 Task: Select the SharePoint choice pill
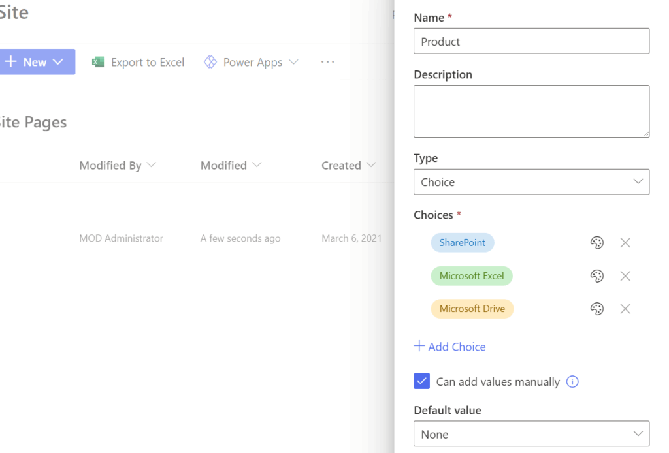pyautogui.click(x=463, y=242)
